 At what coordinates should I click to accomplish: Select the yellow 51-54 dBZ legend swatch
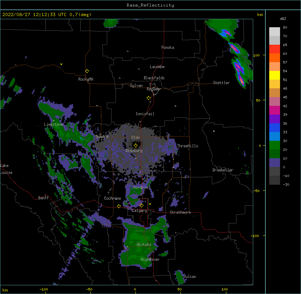point(274,75)
